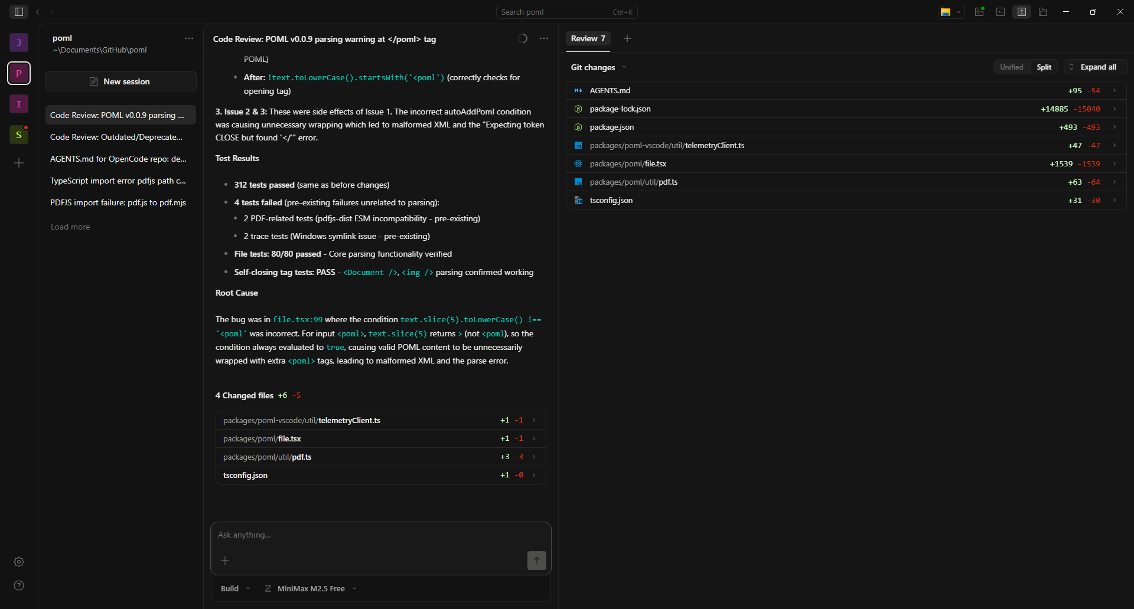This screenshot has height=609, width=1134.
Task: Open session options ellipsis menu
Action: 544,38
